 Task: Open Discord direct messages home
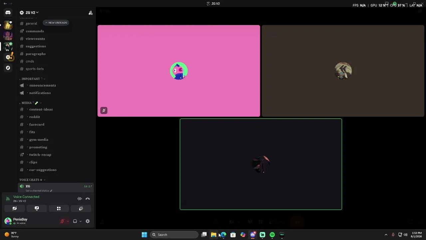tap(8, 13)
